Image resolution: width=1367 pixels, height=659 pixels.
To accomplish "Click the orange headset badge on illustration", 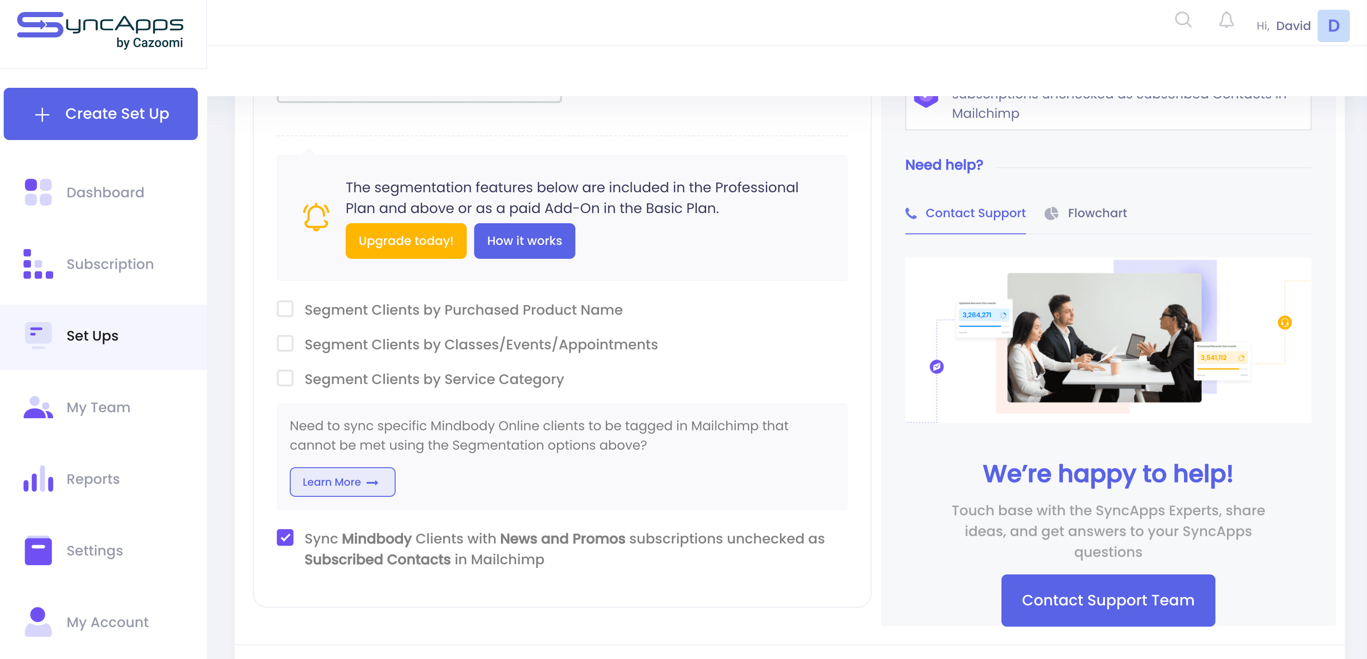I will pos(1284,323).
